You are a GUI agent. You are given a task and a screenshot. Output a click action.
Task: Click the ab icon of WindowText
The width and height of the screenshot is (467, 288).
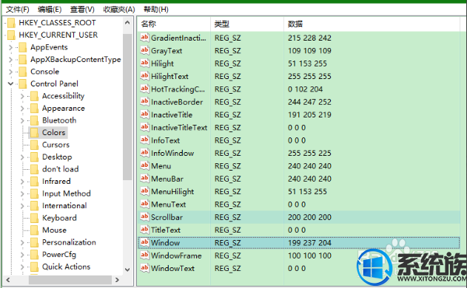(144, 268)
